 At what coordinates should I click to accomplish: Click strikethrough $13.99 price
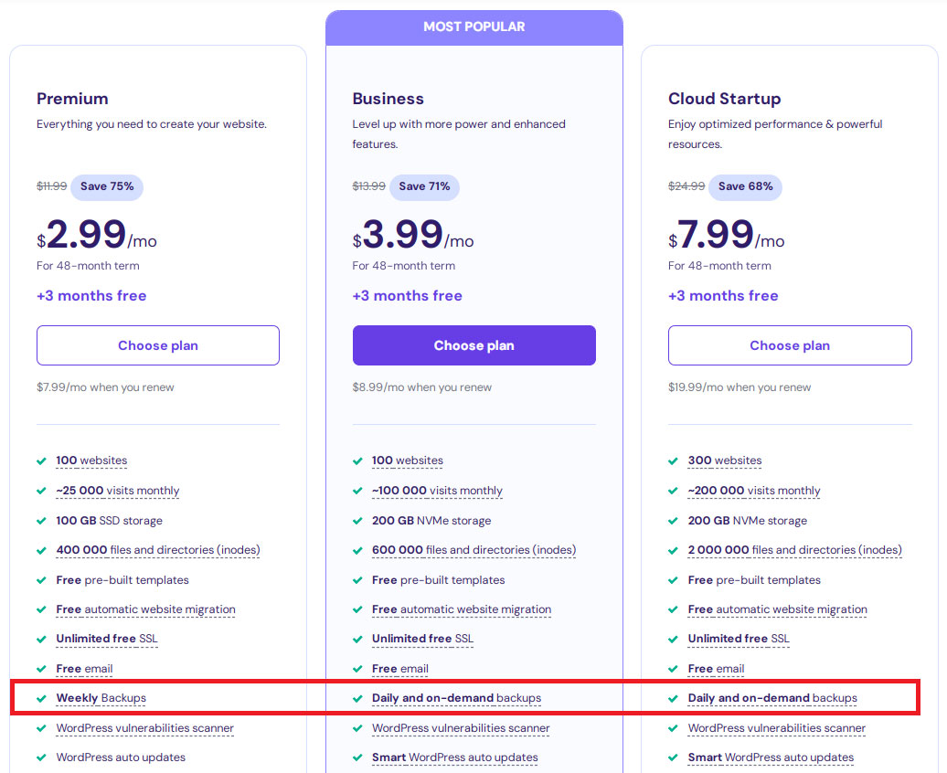pos(369,186)
